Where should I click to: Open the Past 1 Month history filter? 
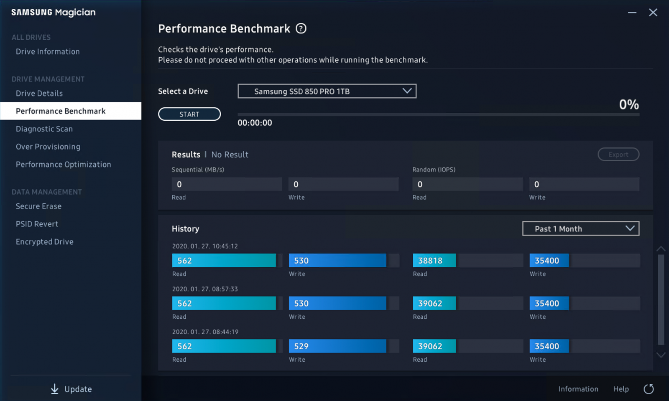click(x=580, y=228)
